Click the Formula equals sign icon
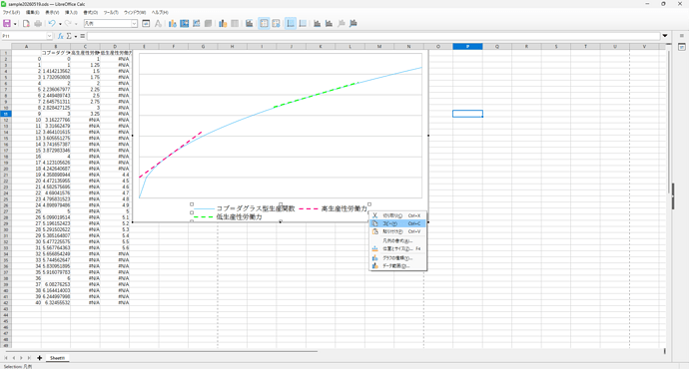The height and width of the screenshot is (369, 689). click(82, 36)
